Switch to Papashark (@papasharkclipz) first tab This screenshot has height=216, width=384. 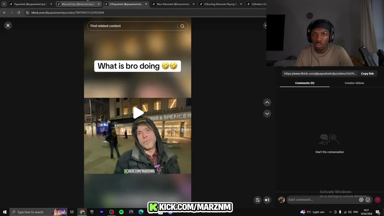point(30,4)
